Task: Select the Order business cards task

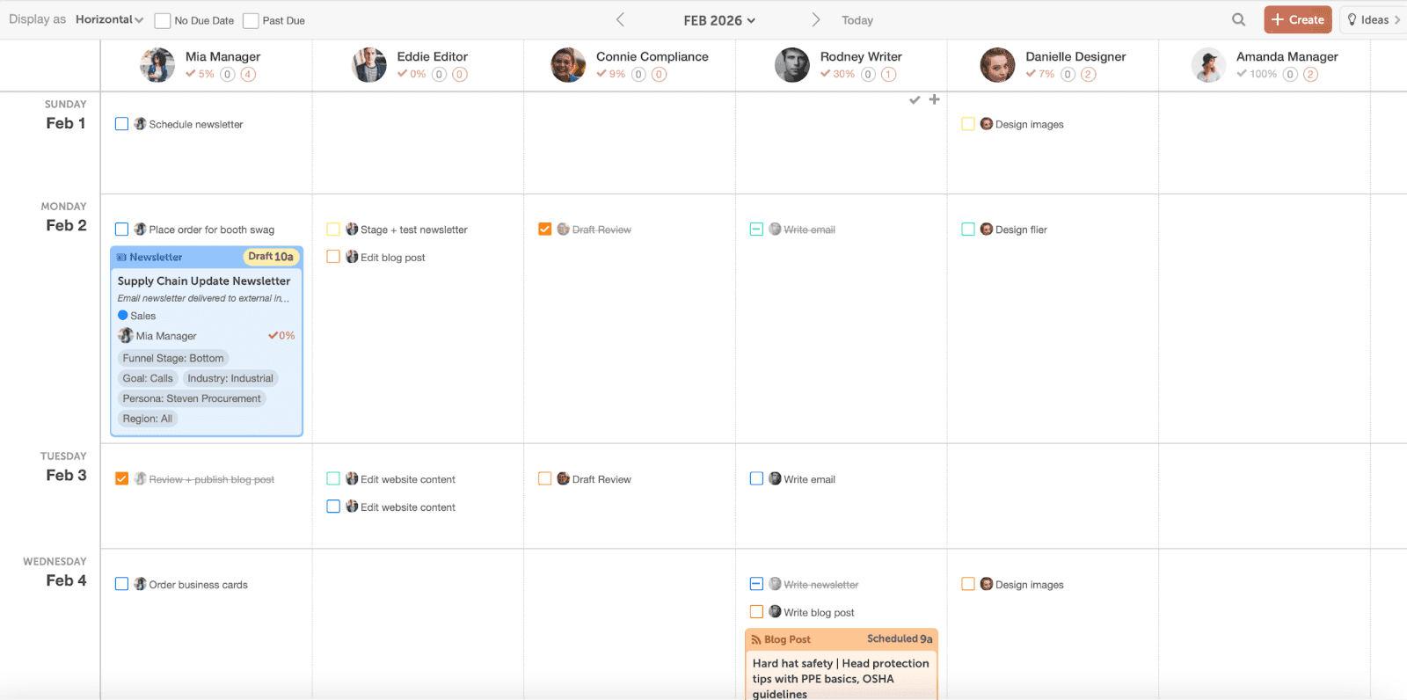Action: pos(198,585)
